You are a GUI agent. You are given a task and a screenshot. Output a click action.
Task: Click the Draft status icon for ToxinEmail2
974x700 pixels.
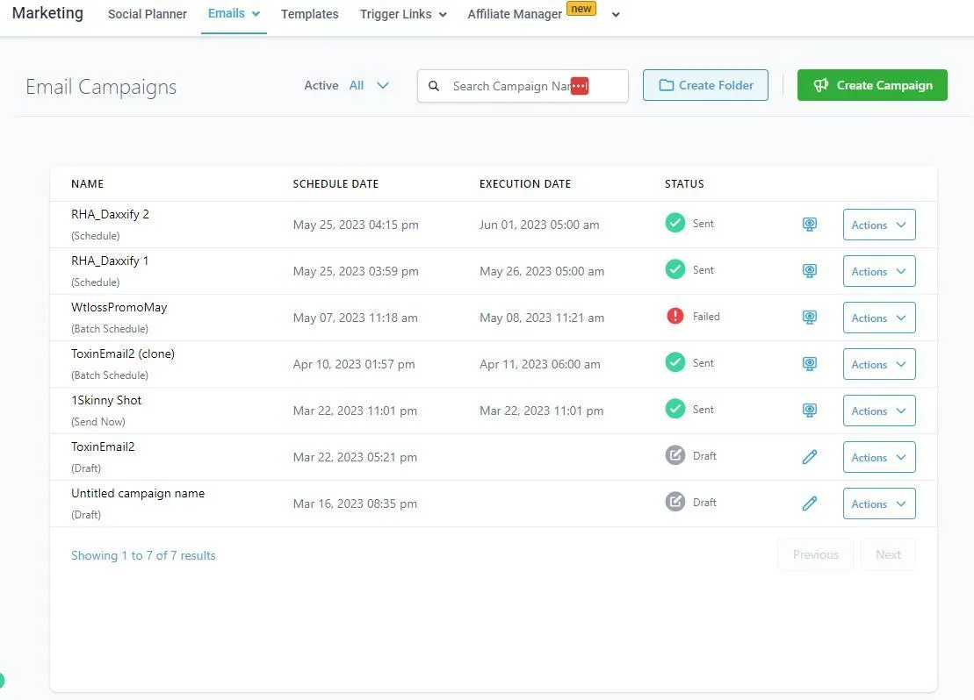tap(675, 455)
